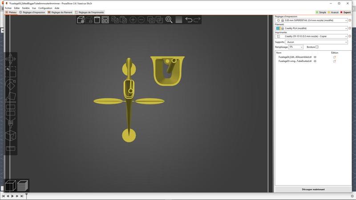Click skip-to-end control in bottom bar
Image resolution: width=356 pixels, height=200 pixels.
(x=22, y=196)
